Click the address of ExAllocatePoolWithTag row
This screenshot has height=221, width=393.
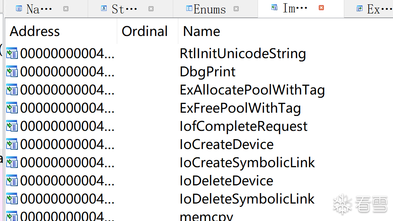pyautogui.click(x=67, y=90)
